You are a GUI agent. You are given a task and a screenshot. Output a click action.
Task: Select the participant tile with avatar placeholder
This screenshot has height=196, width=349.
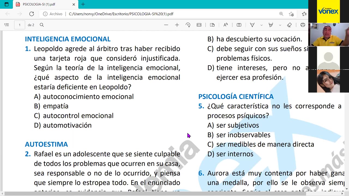coord(328,58)
